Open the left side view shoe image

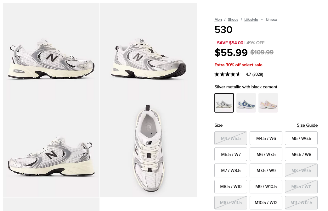tap(51, 52)
